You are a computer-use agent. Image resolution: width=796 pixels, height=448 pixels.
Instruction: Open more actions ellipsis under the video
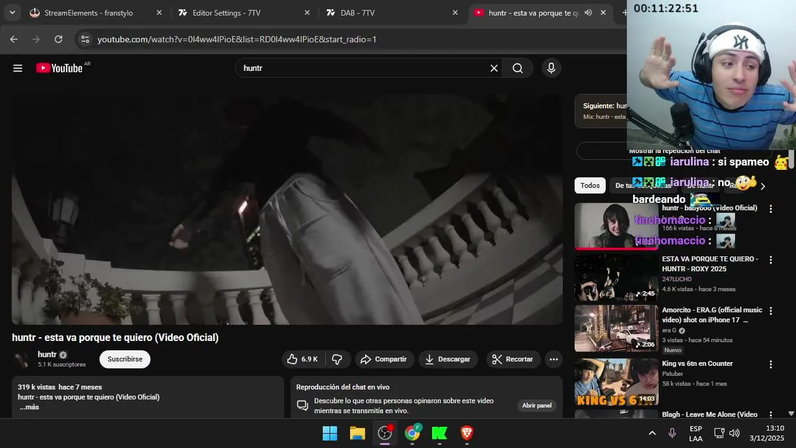[x=553, y=359]
